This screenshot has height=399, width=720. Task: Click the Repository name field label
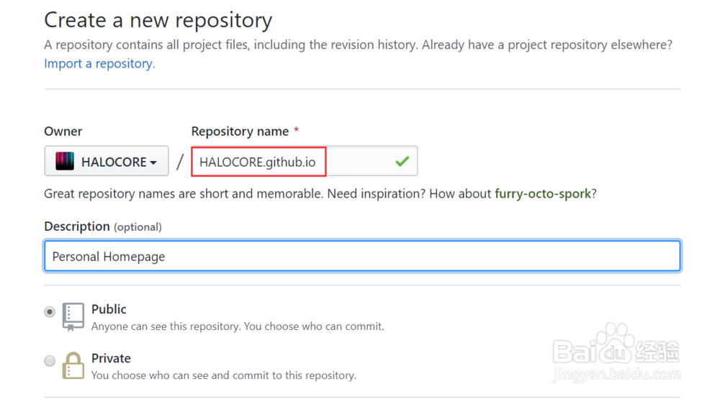[240, 131]
